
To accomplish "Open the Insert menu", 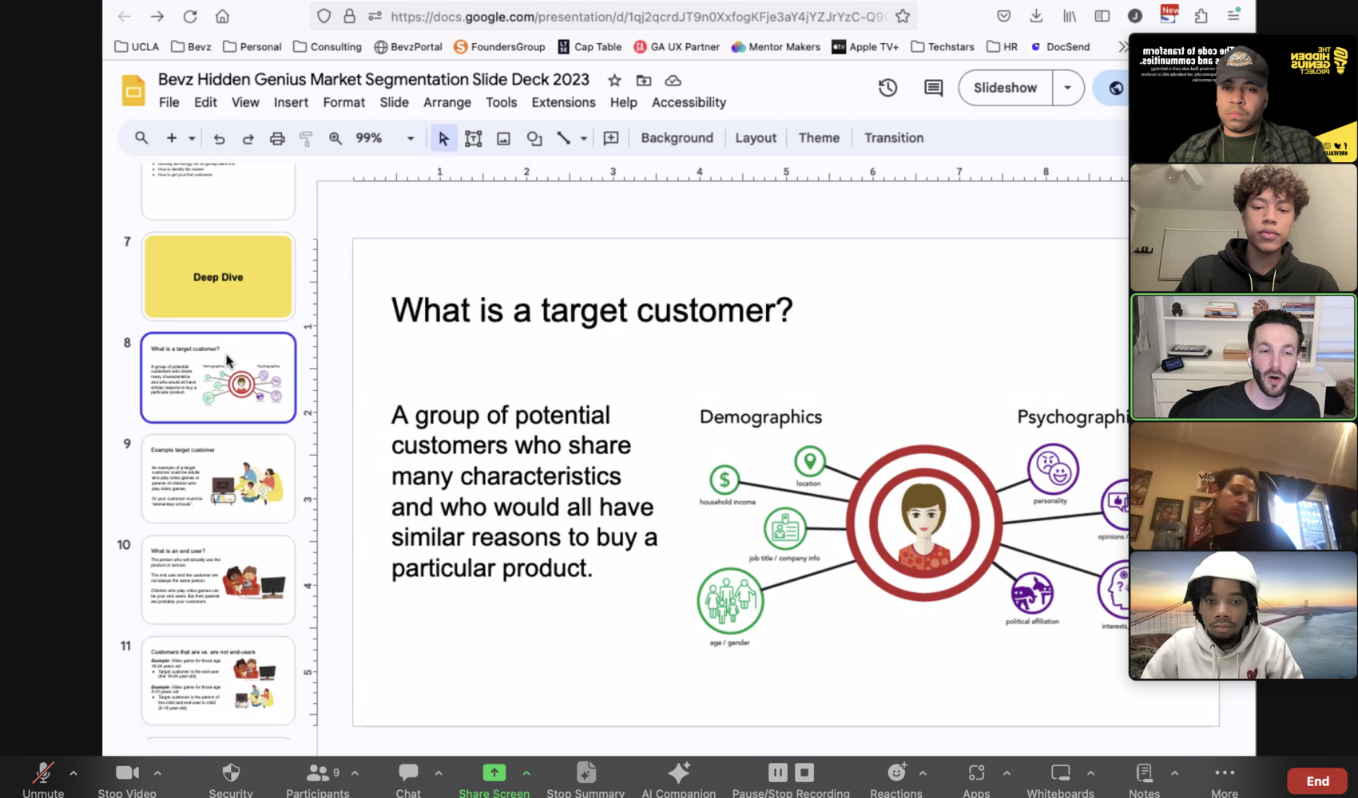I will point(291,102).
